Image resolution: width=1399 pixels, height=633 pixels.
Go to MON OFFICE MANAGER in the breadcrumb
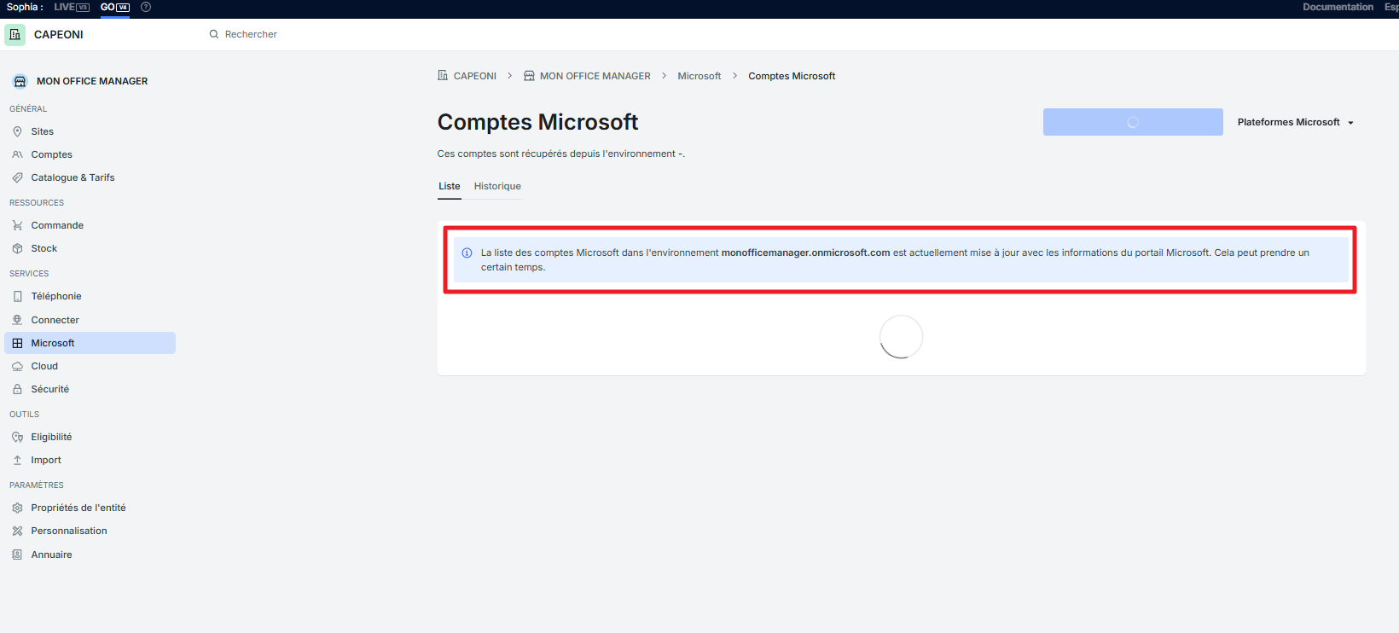(x=587, y=76)
